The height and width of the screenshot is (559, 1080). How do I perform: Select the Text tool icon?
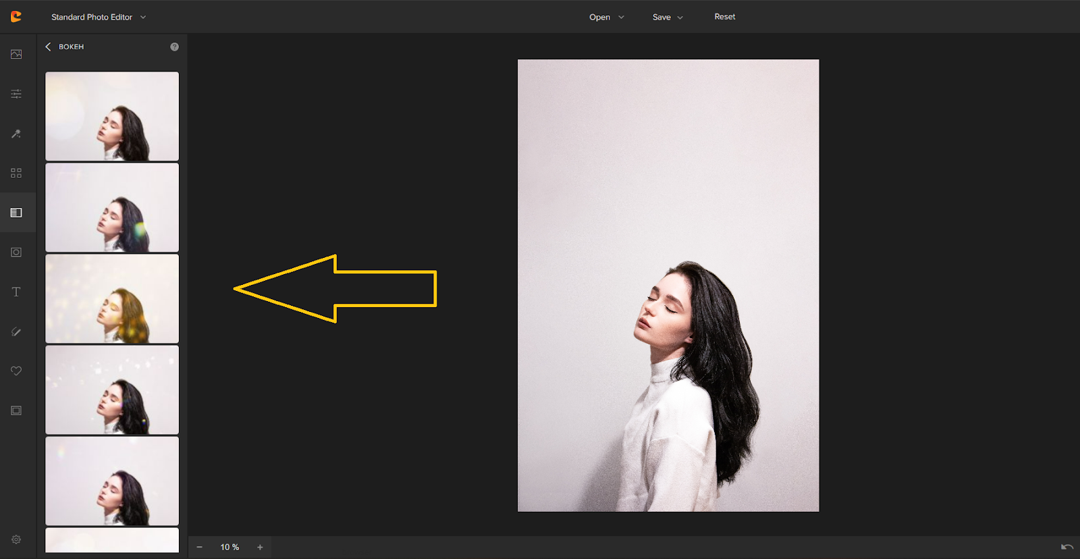point(16,292)
